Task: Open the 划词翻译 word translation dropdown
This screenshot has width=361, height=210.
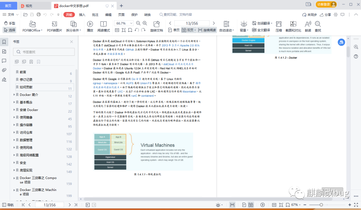Action: point(262,23)
